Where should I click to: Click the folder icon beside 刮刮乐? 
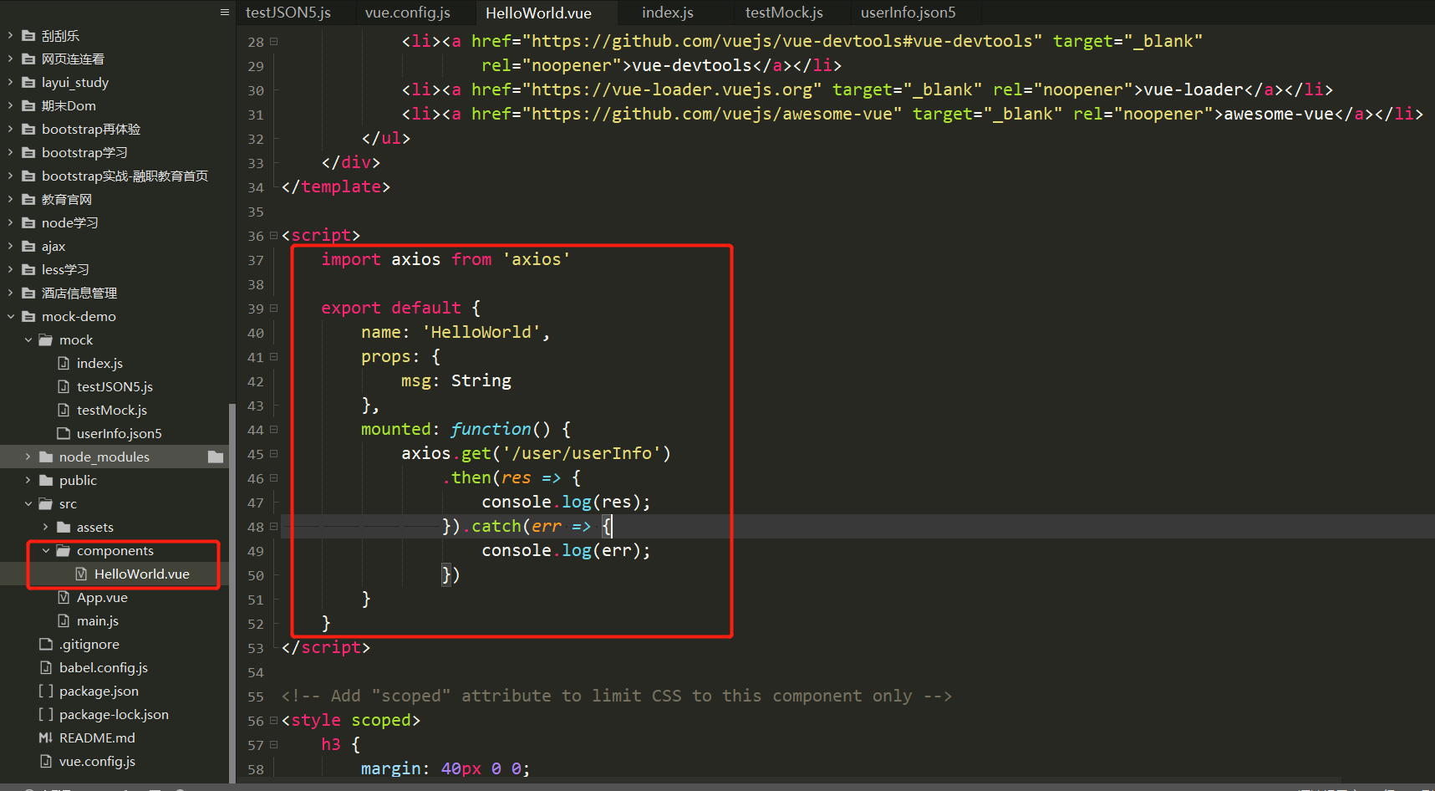28,36
